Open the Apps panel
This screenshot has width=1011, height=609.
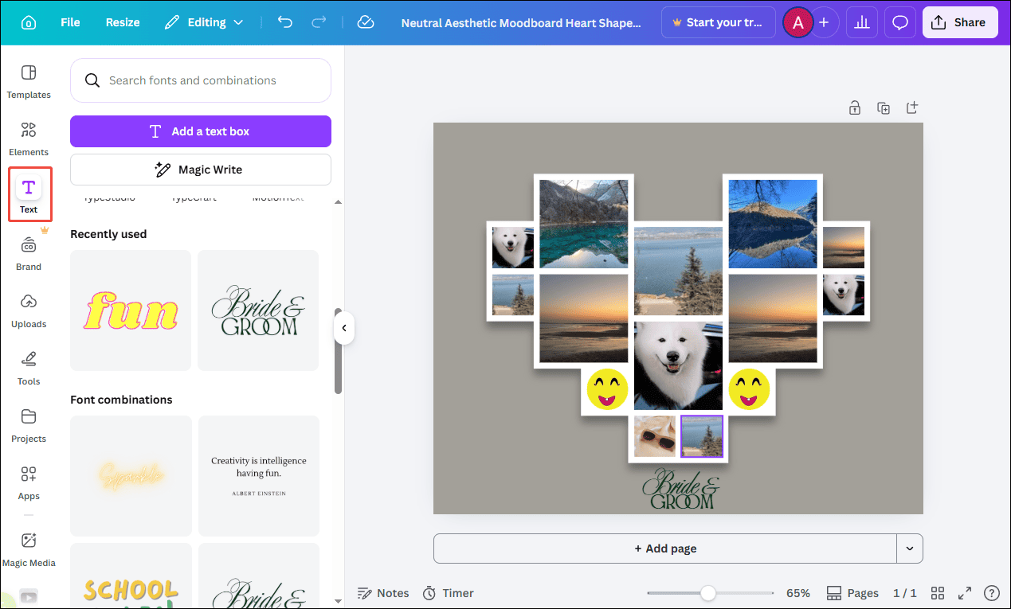click(28, 482)
